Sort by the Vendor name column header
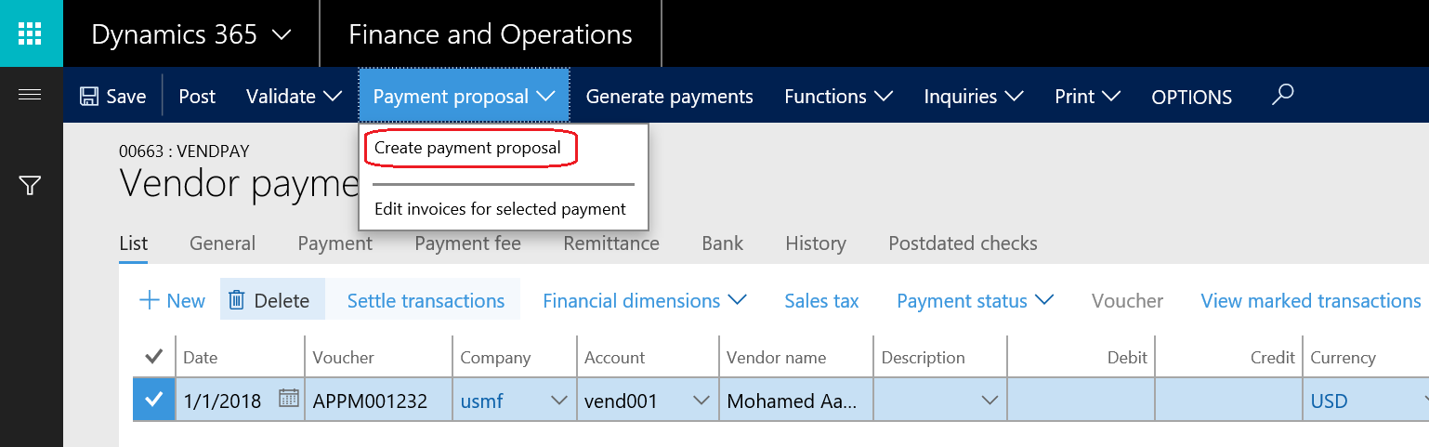 pyautogui.click(x=776, y=358)
